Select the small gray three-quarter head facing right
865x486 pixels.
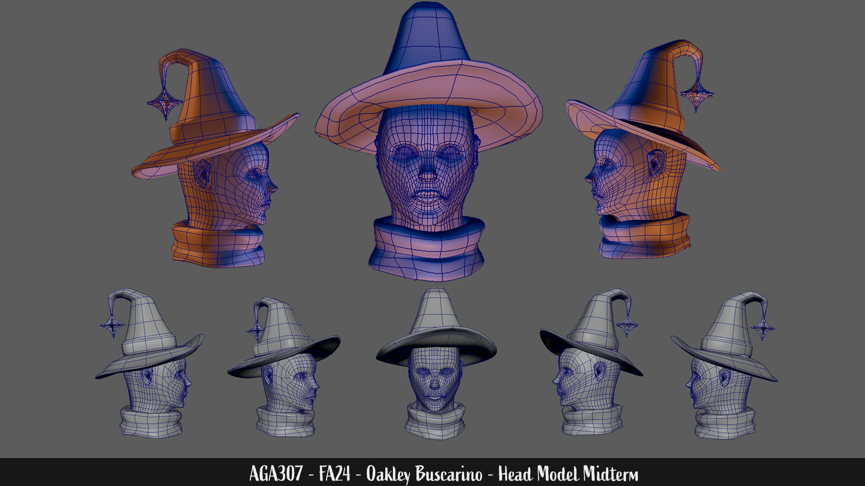click(284, 367)
